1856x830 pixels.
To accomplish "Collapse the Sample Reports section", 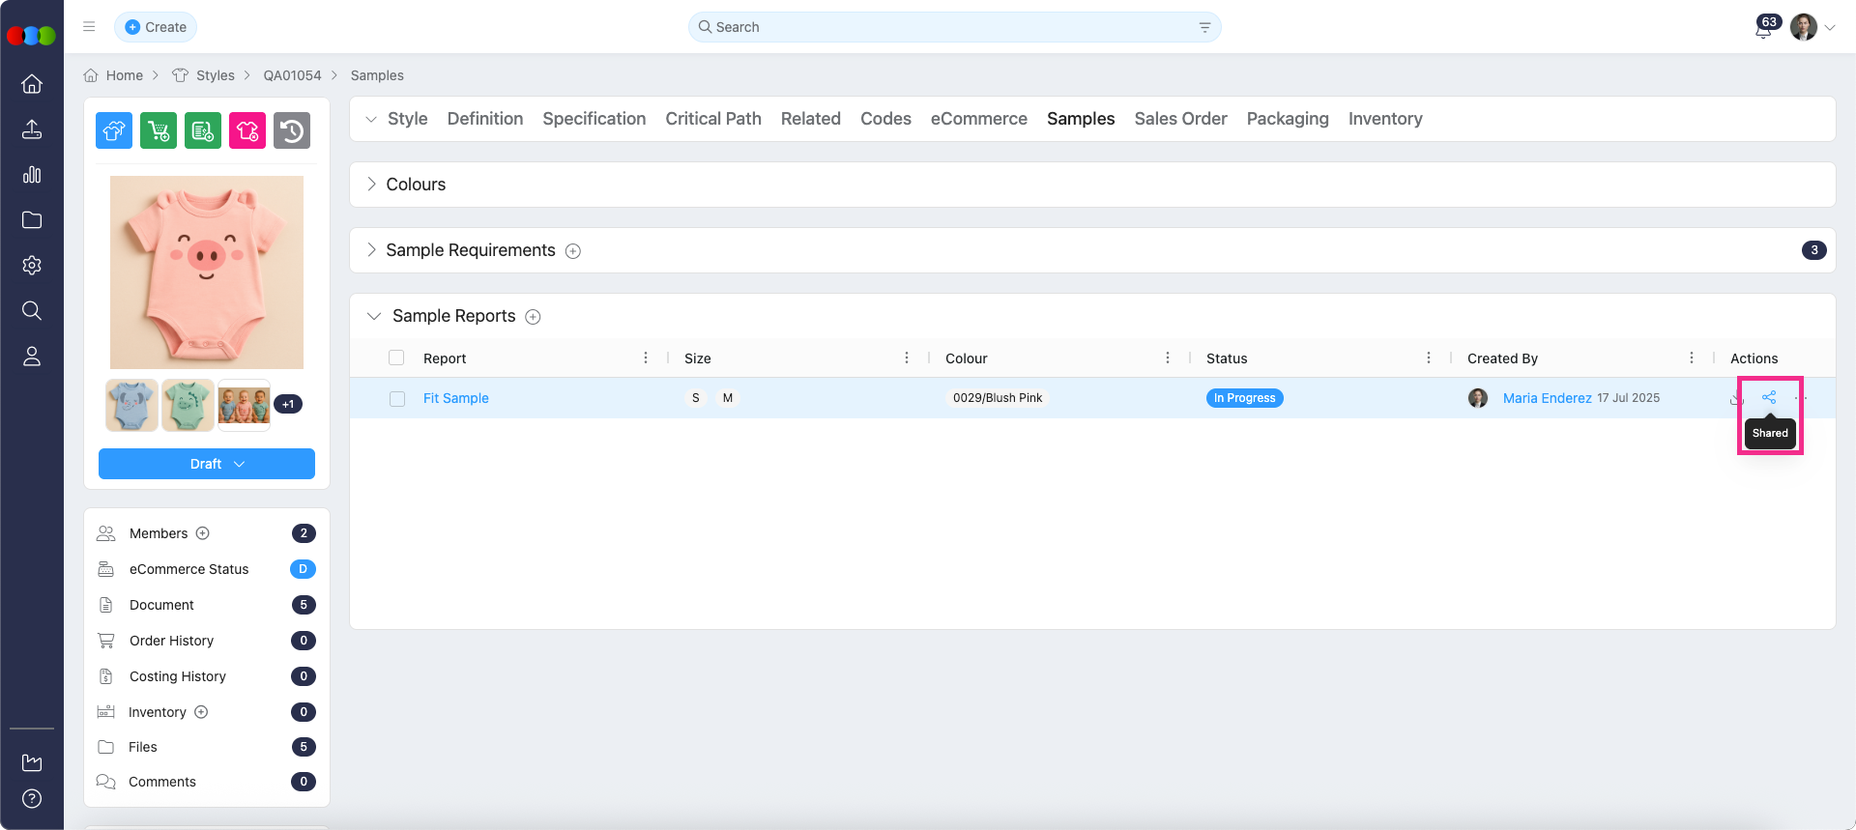I will pos(374,316).
